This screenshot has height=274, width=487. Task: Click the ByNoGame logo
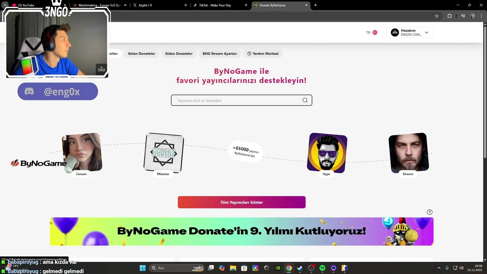38,163
